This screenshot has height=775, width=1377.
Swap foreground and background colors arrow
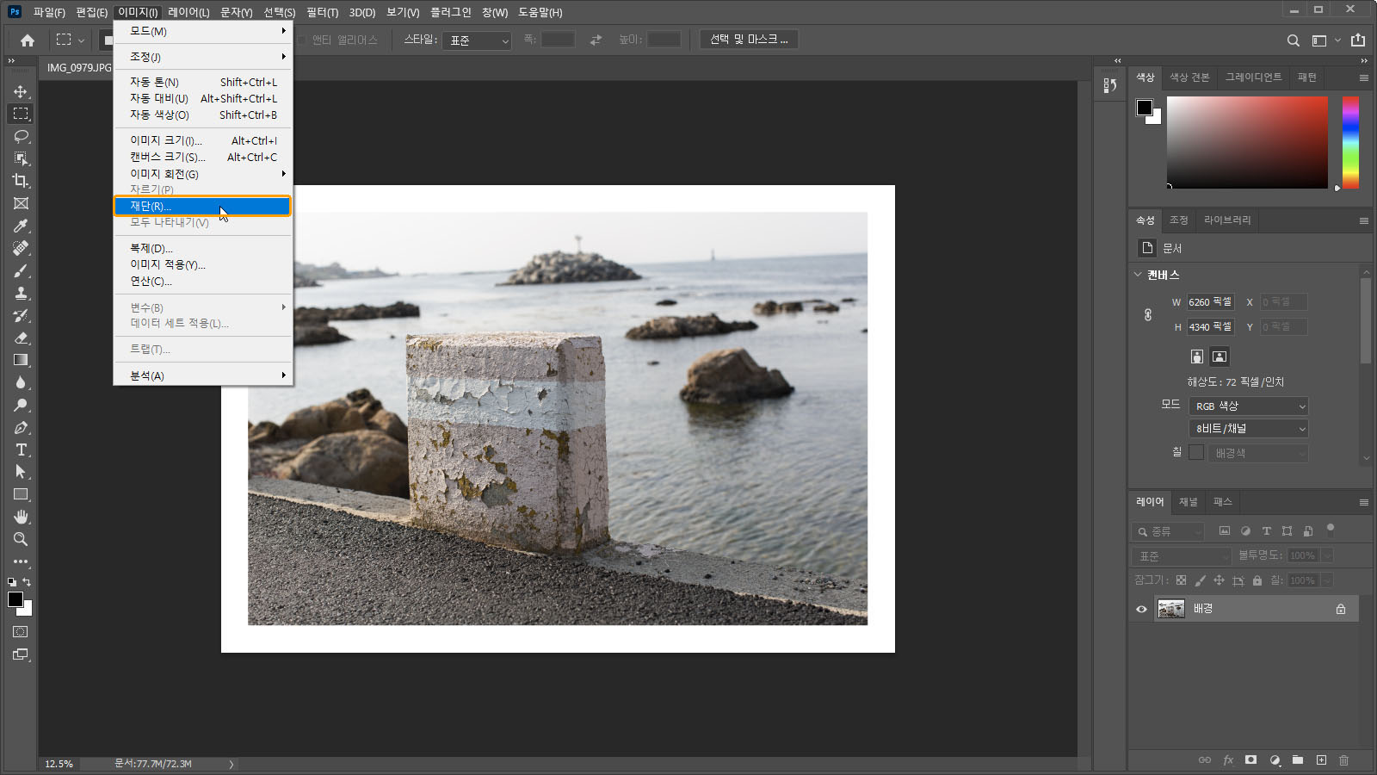[x=27, y=582]
